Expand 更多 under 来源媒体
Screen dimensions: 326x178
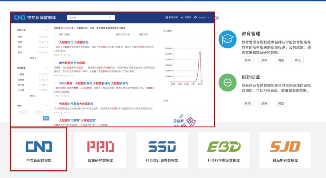(x=33, y=96)
